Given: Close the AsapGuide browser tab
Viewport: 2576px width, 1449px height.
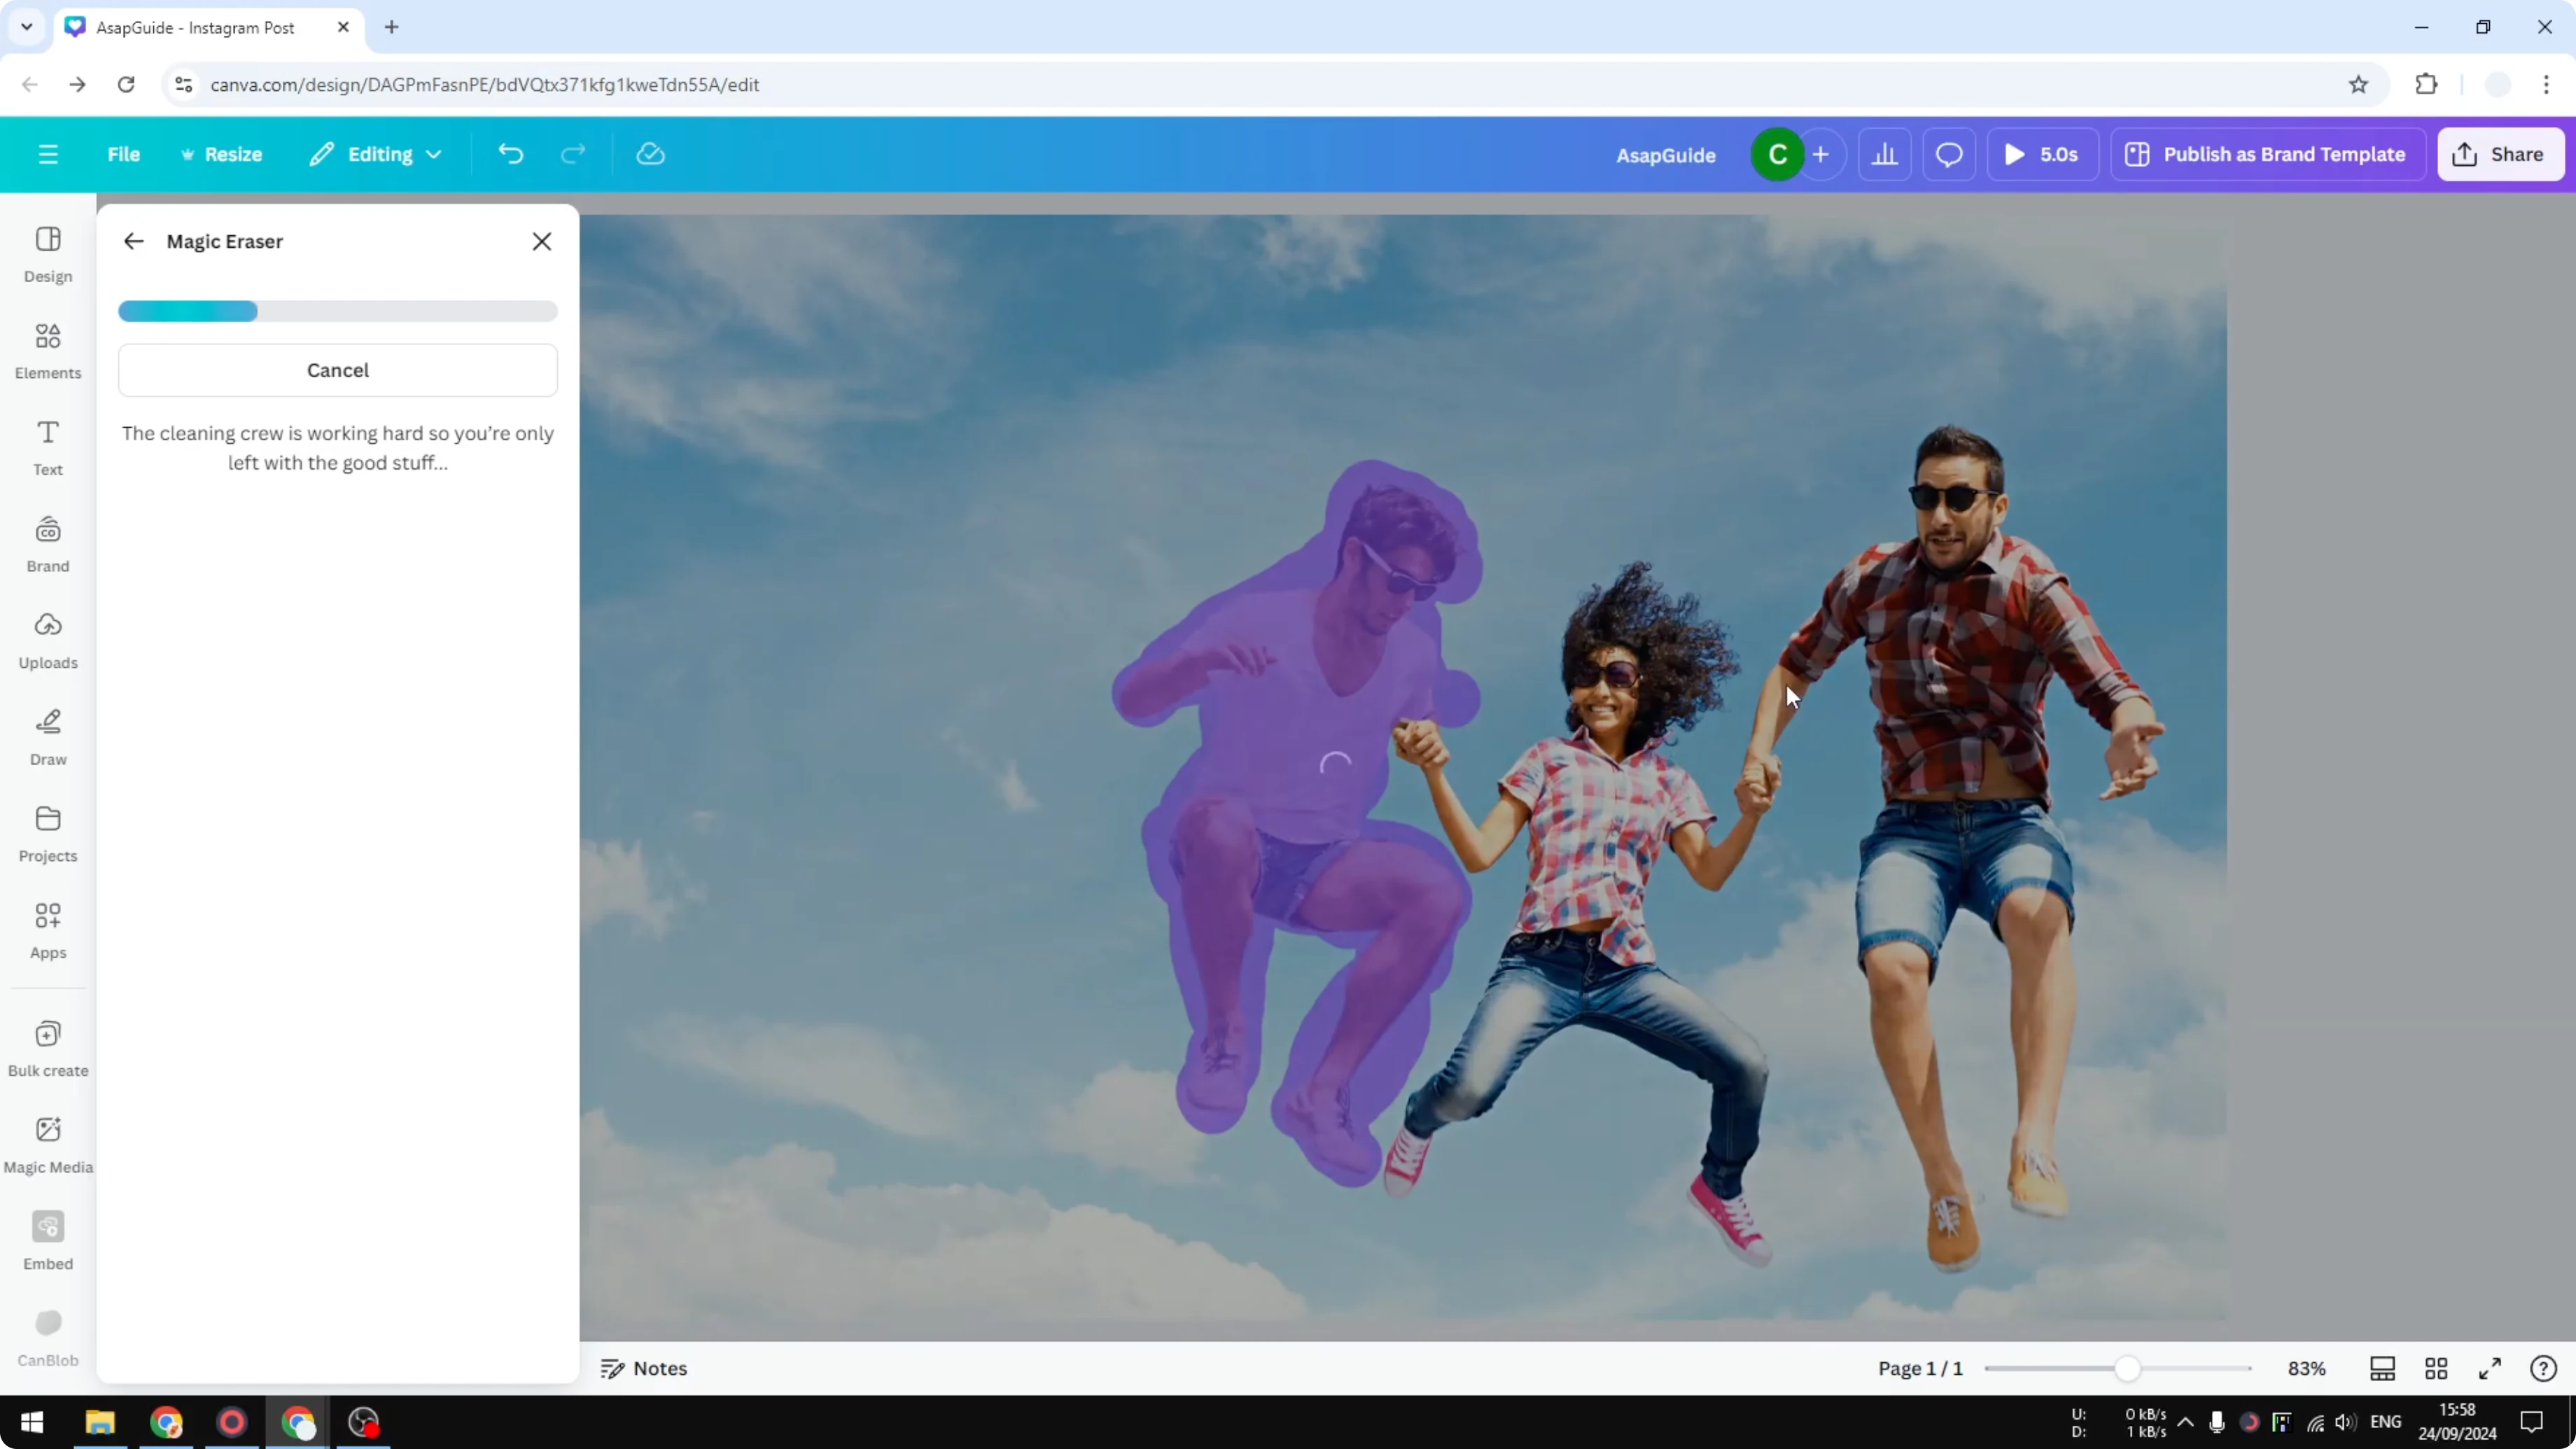Looking at the screenshot, I should (x=343, y=28).
